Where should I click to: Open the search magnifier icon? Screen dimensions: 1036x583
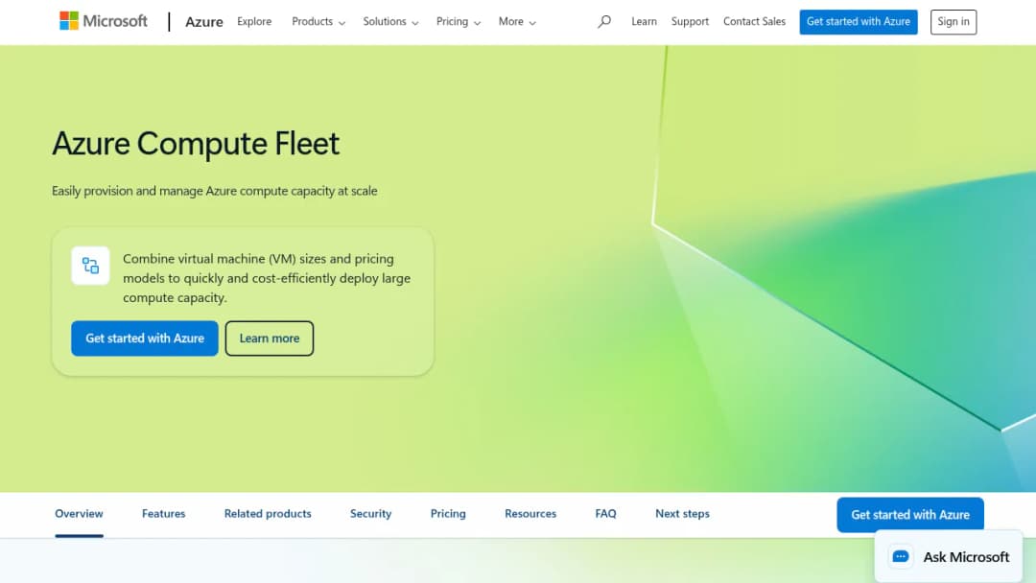604,22
